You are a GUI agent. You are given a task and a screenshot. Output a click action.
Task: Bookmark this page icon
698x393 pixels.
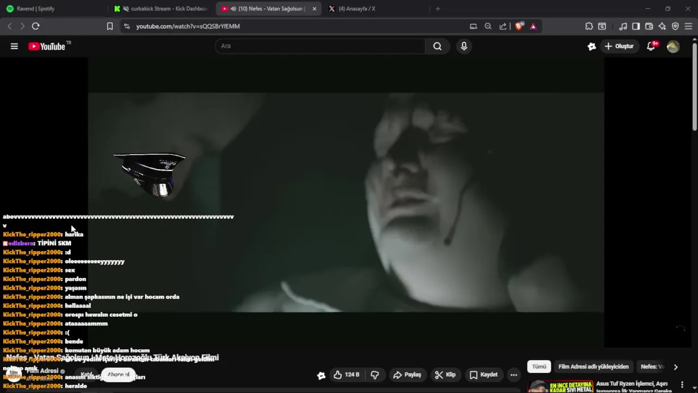110,26
